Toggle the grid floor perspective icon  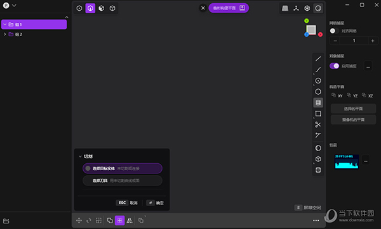pyautogui.click(x=285, y=8)
